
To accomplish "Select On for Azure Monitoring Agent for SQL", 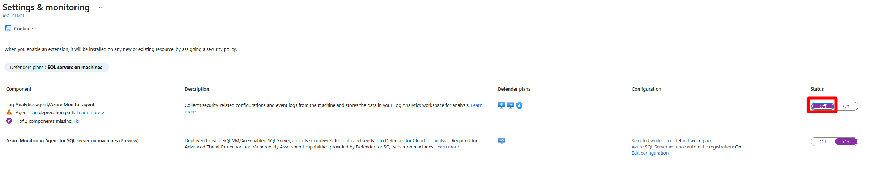I will (846, 142).
